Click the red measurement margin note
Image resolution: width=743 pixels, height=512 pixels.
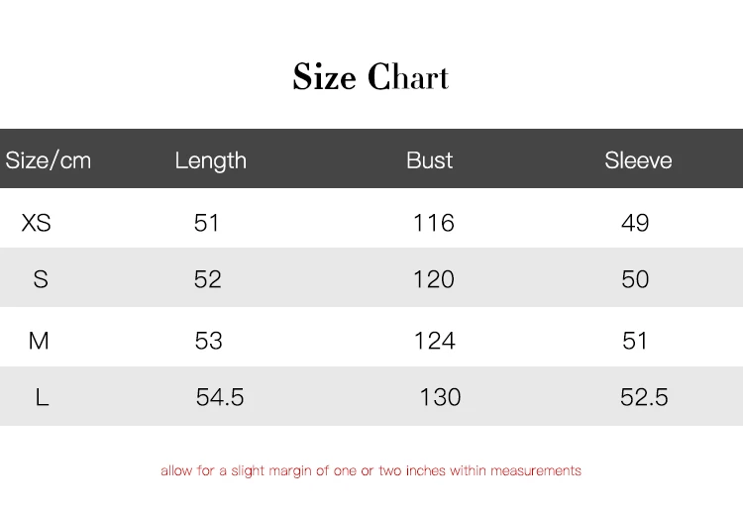click(371, 470)
